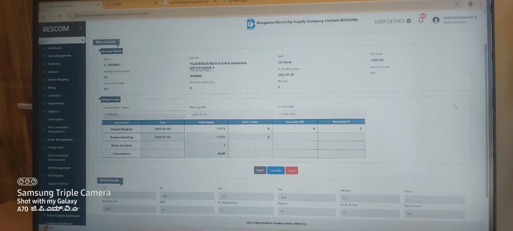
Task: Click the Tax billed field
Action: click(307, 198)
